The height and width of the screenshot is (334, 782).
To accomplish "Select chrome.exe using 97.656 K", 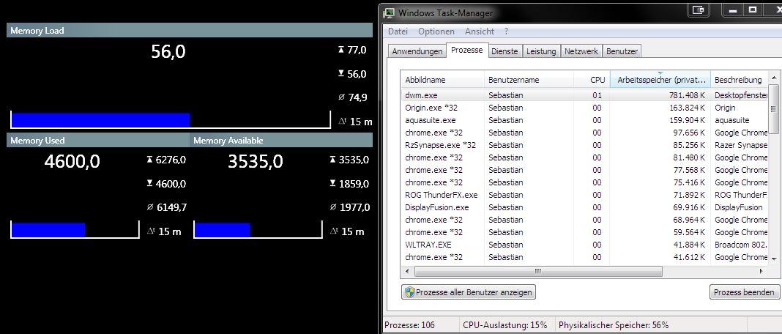I will [585, 133].
